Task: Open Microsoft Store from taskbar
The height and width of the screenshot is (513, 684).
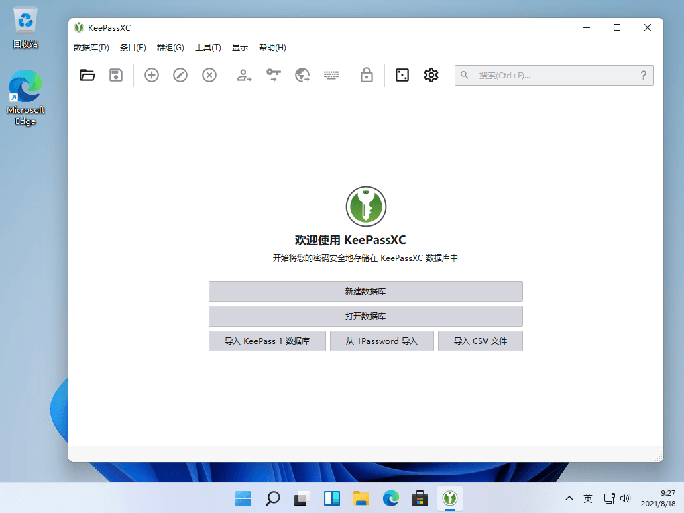Action: click(420, 498)
